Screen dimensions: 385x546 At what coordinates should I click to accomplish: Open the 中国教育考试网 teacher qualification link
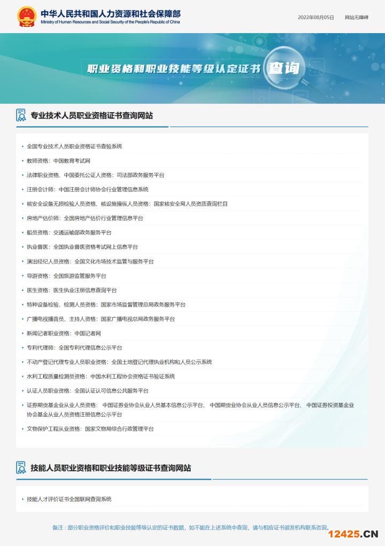pyautogui.click(x=72, y=161)
